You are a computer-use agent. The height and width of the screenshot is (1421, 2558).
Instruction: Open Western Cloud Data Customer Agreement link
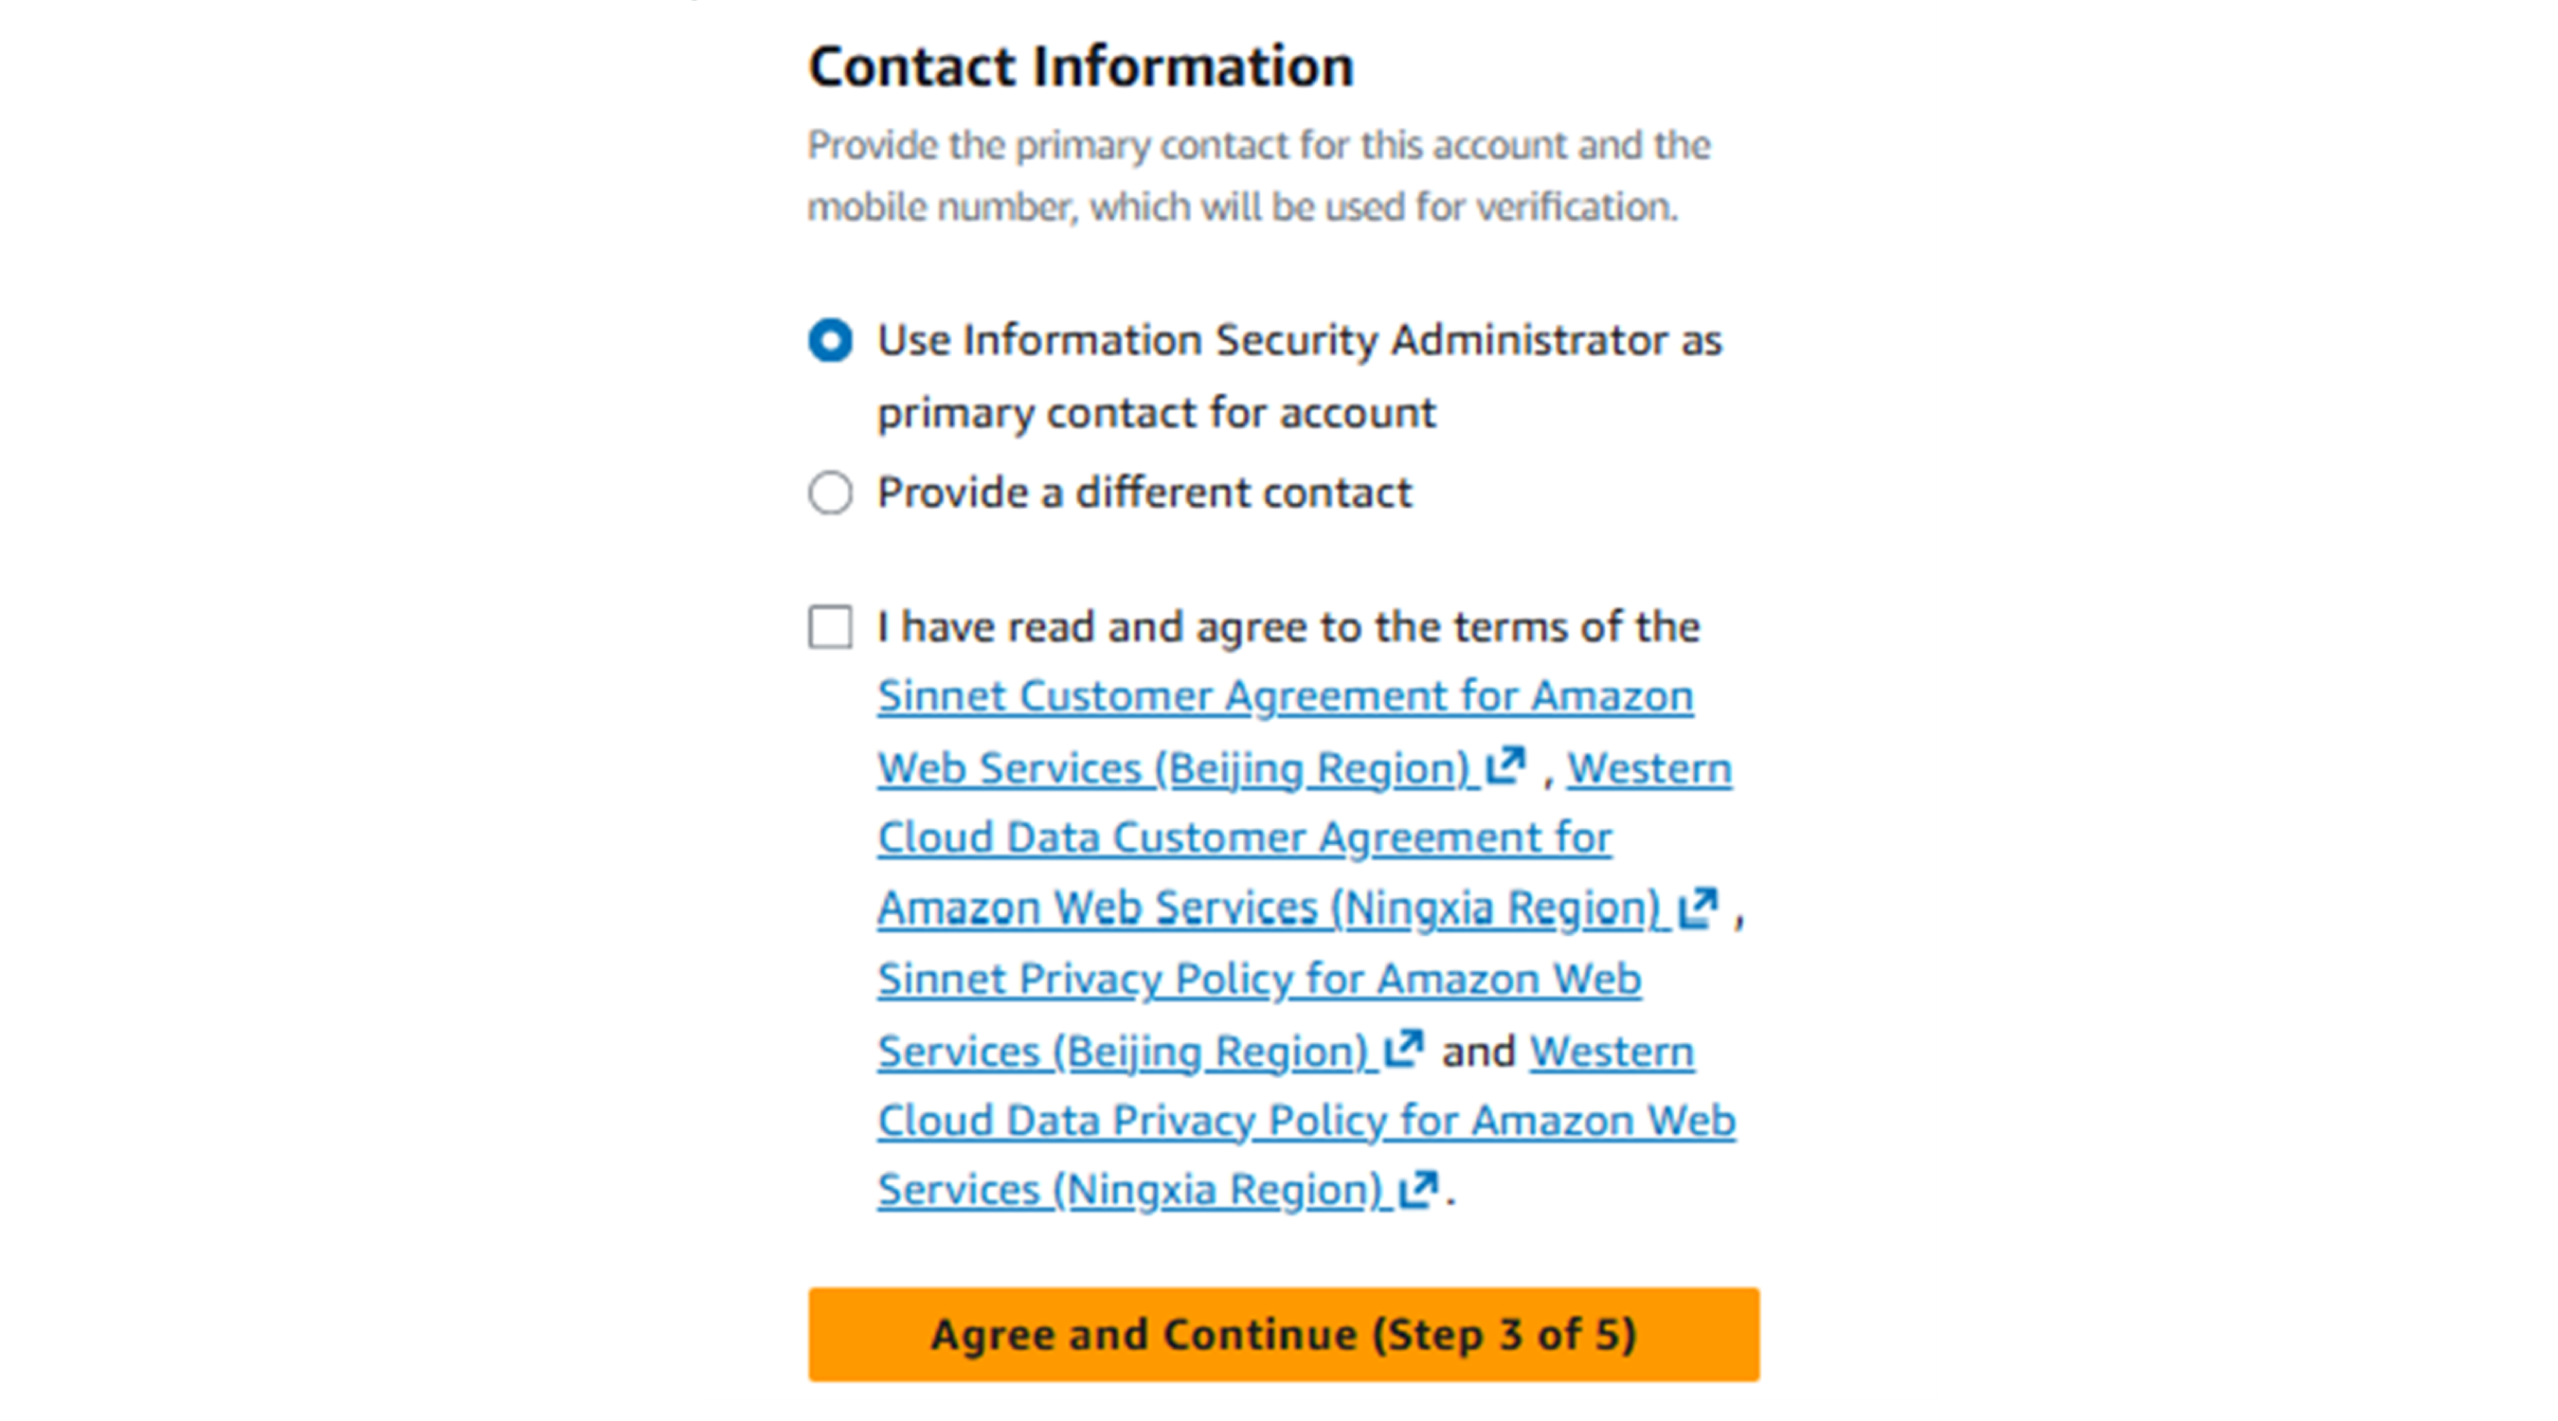tap(1649, 768)
